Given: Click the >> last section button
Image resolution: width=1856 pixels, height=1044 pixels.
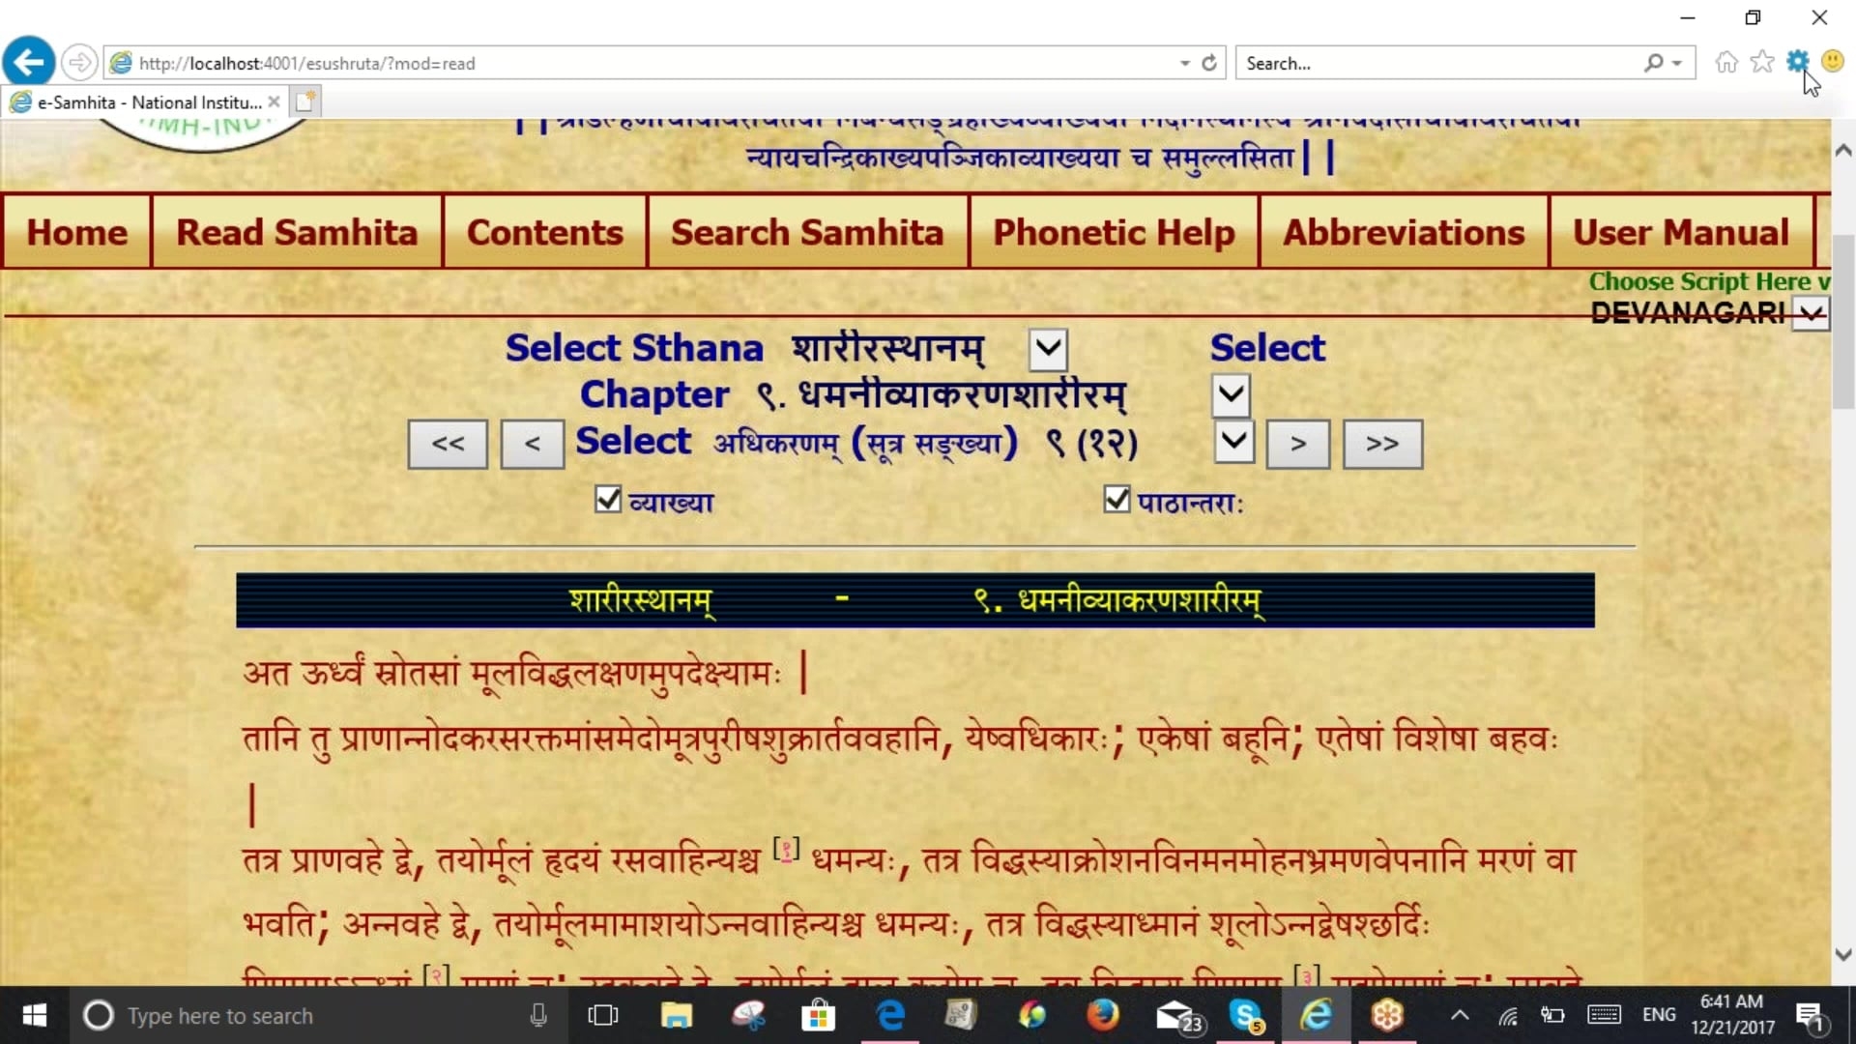Looking at the screenshot, I should [1382, 444].
